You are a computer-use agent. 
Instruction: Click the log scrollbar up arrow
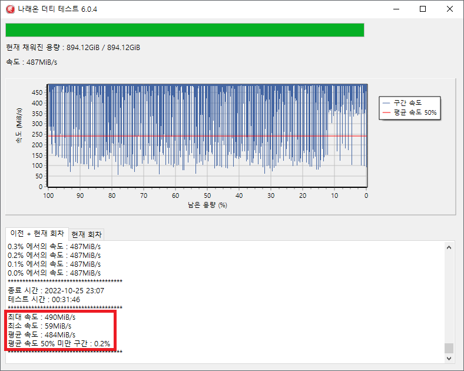tap(449, 247)
